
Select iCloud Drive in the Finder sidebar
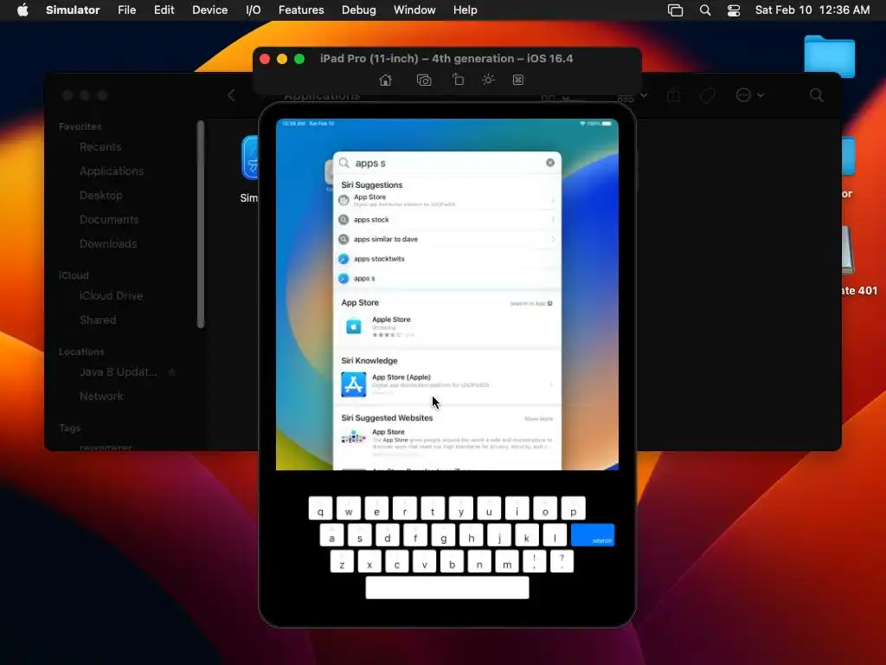112,296
